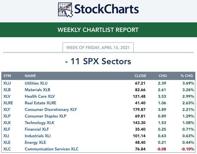This screenshot has width=197, height=154.
Task: Select the XLB symbol link
Action: click(7, 90)
